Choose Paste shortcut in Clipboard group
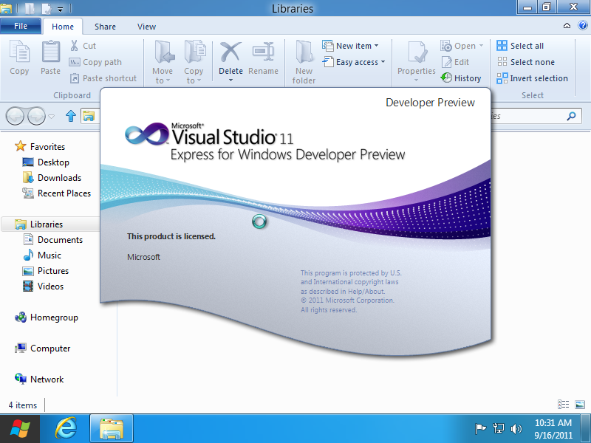Screen dimensions: 591x443 coord(103,78)
